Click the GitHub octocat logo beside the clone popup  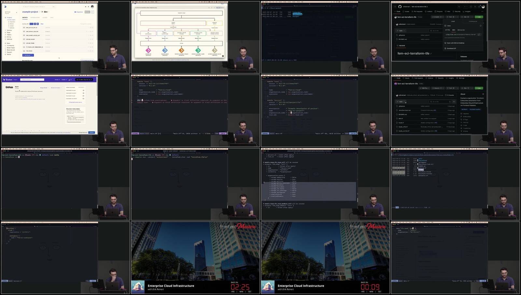[400, 7]
